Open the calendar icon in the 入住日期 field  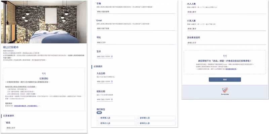click(x=112, y=81)
